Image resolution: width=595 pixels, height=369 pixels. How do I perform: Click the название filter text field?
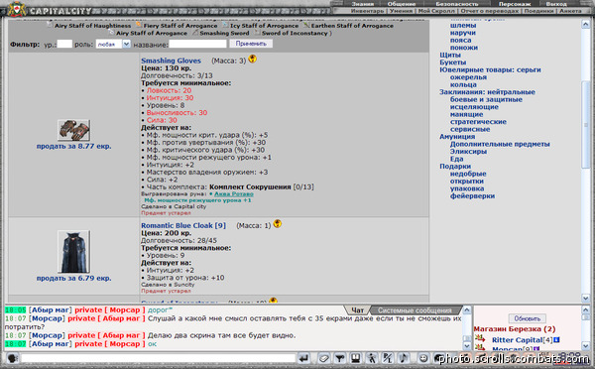197,44
